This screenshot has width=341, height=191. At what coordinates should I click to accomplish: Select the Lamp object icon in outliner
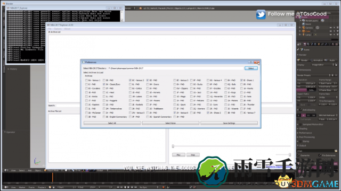303,34
